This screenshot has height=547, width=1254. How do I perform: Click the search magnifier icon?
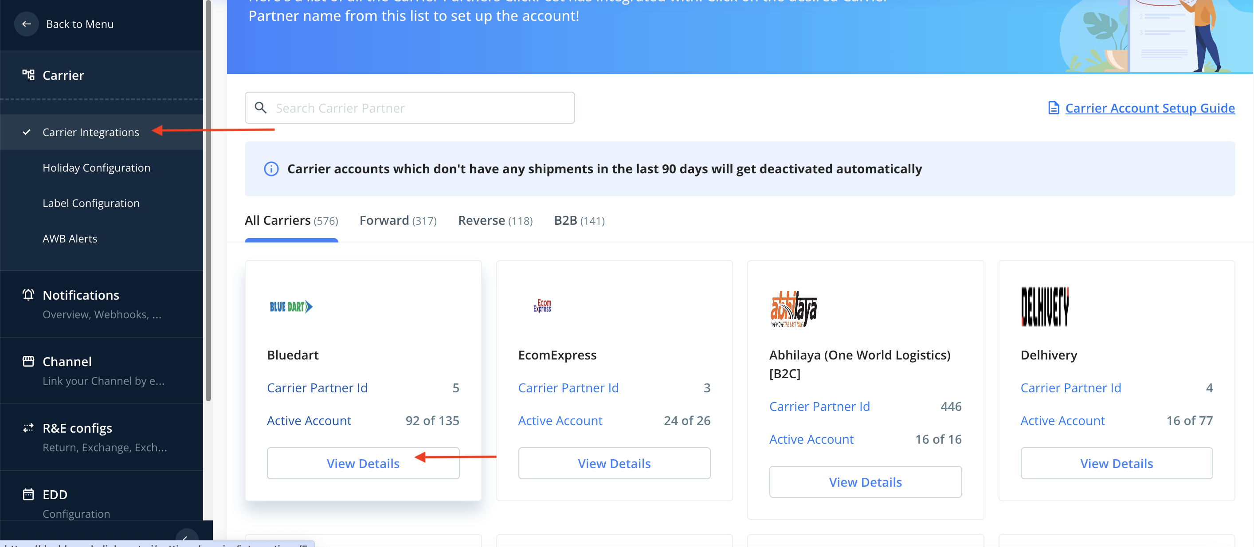(x=261, y=108)
